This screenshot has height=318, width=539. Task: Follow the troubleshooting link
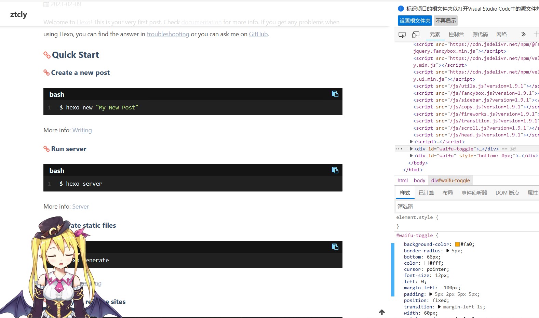(168, 34)
